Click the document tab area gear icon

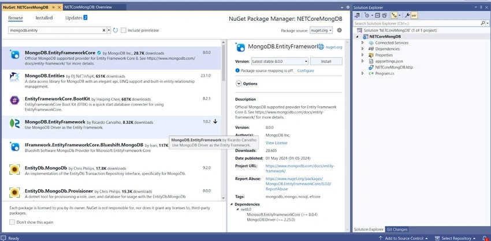[348, 7]
